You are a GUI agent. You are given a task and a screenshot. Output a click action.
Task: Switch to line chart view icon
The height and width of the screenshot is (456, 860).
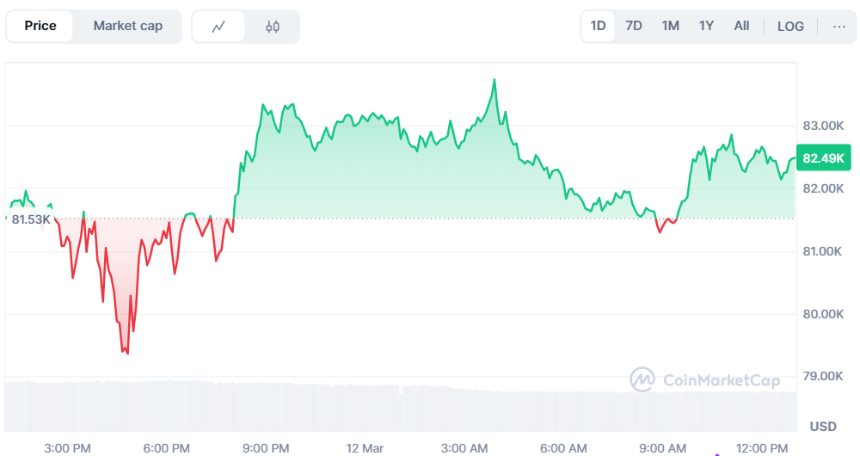(x=218, y=27)
